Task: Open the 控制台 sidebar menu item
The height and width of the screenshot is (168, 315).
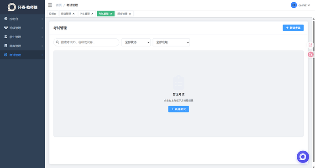Action: point(22,19)
